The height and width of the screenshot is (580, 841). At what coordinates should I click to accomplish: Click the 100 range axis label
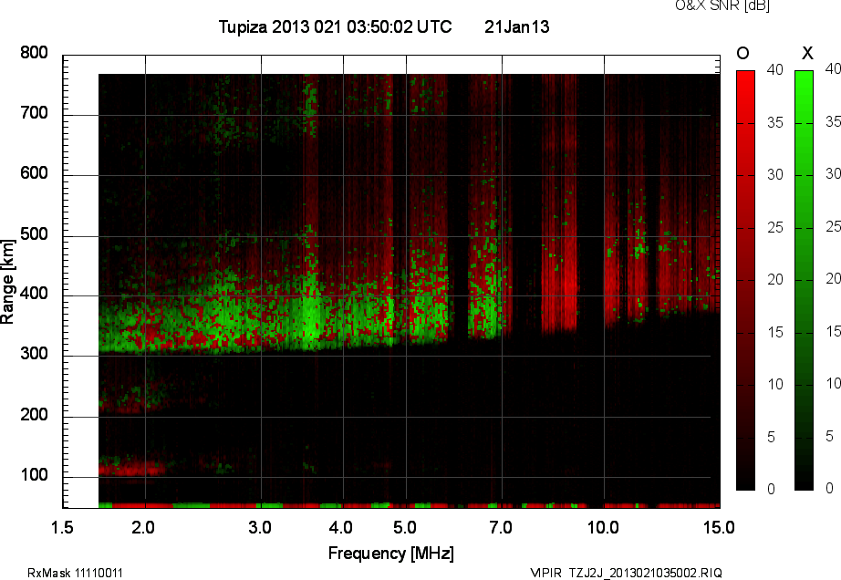(x=35, y=475)
